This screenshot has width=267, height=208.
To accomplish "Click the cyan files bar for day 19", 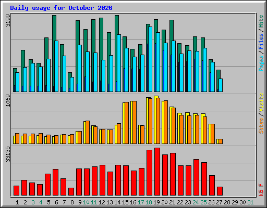I will 158,62.
